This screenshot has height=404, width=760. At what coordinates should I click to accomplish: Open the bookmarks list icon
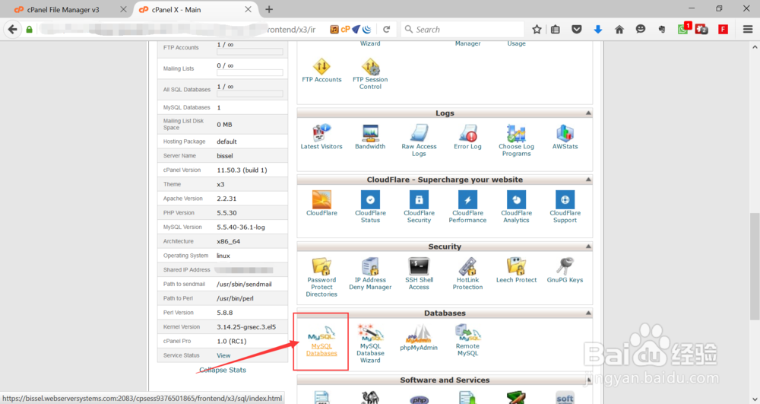556,30
